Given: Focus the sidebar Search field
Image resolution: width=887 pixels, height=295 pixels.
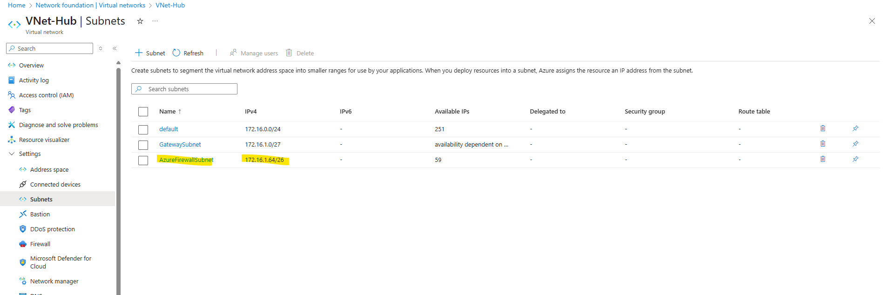Looking at the screenshot, I should pos(49,48).
